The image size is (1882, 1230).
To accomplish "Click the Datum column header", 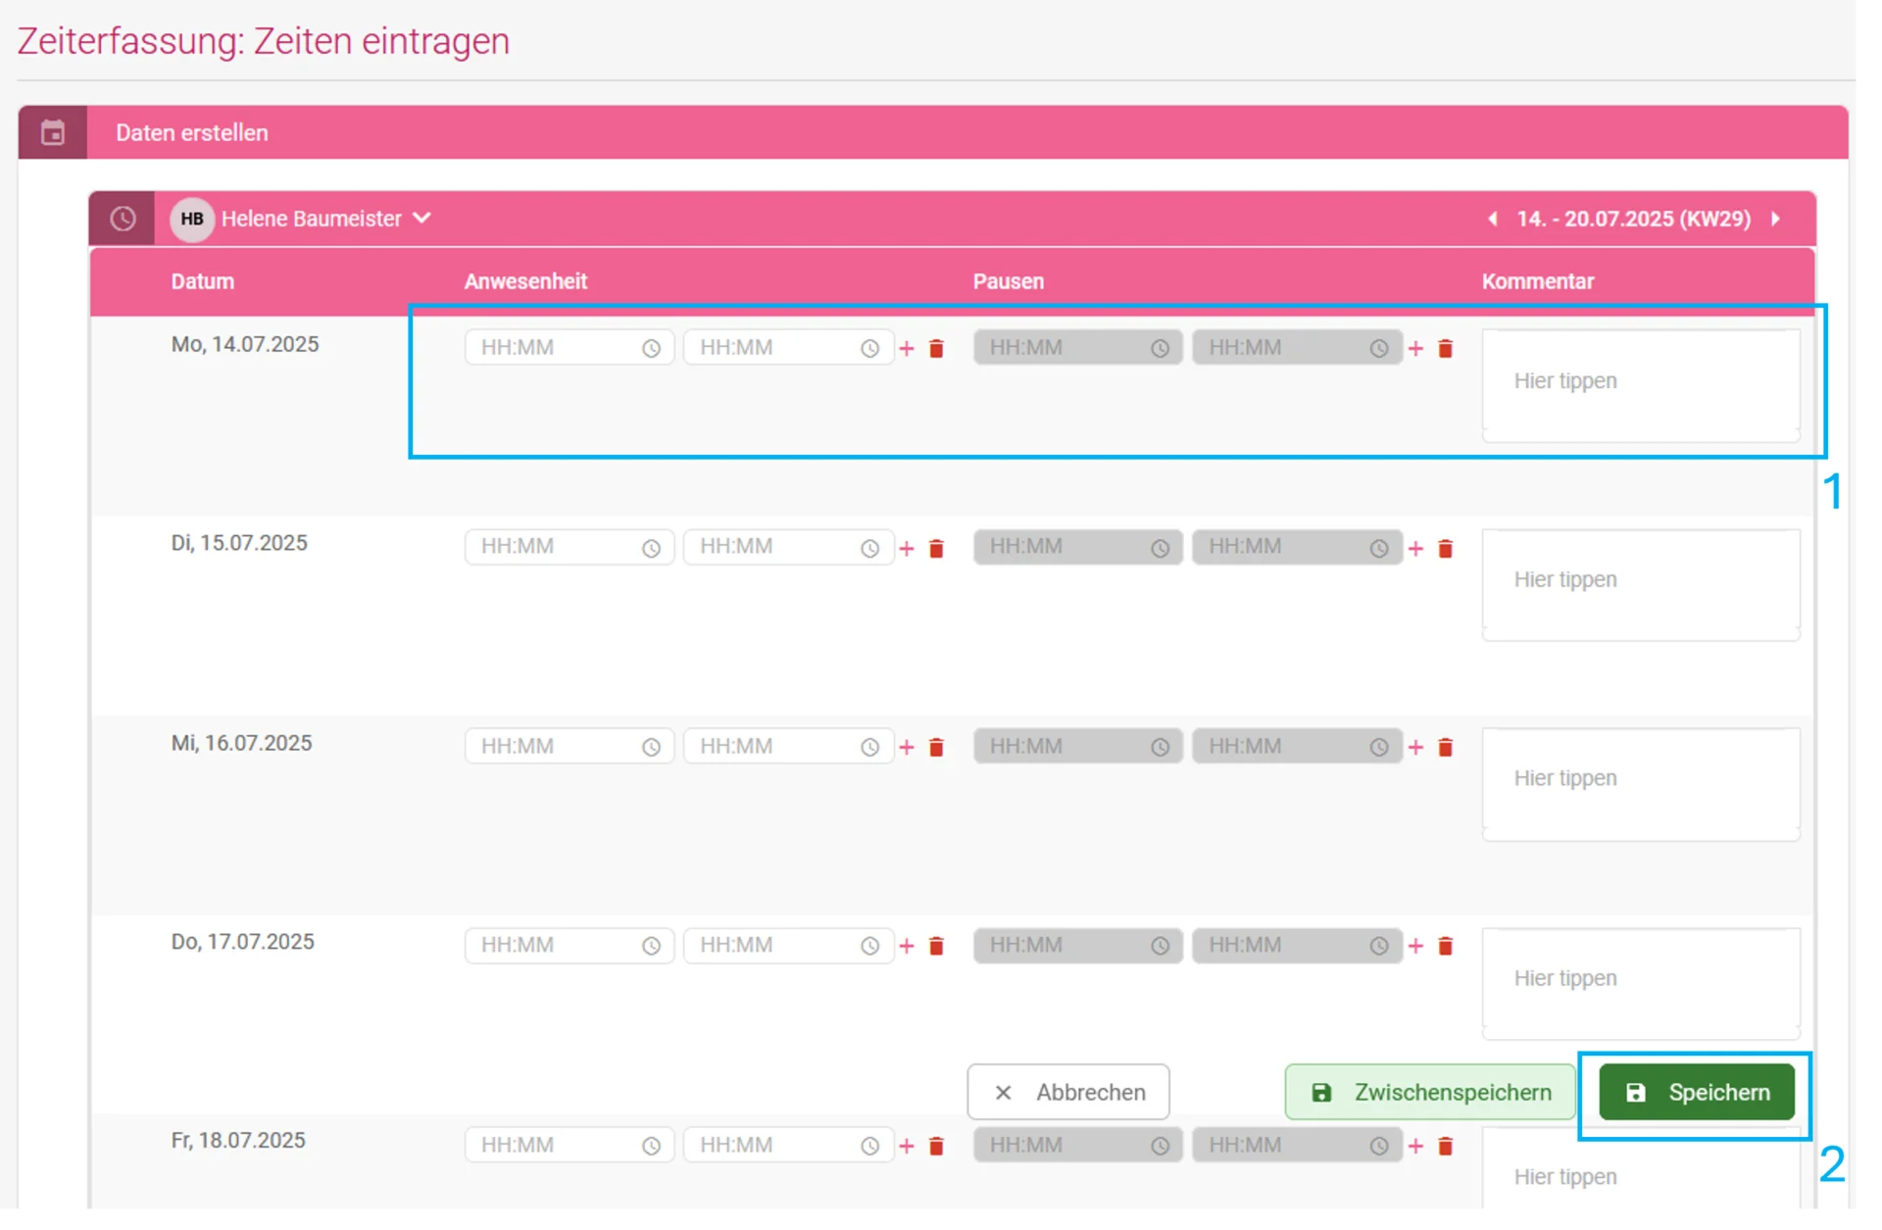I will tap(203, 281).
